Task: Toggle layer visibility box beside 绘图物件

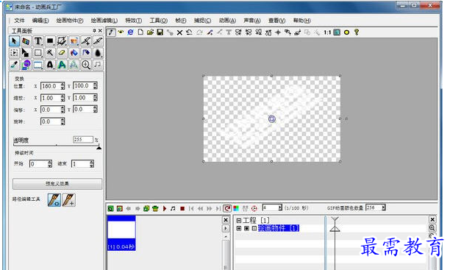Action: click(x=246, y=228)
